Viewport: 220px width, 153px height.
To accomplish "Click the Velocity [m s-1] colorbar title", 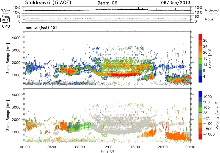I will tap(217, 115).
